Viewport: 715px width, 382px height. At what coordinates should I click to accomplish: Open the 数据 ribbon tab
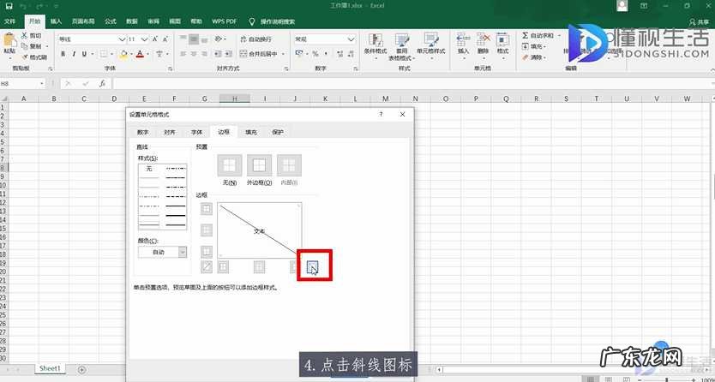(132, 21)
